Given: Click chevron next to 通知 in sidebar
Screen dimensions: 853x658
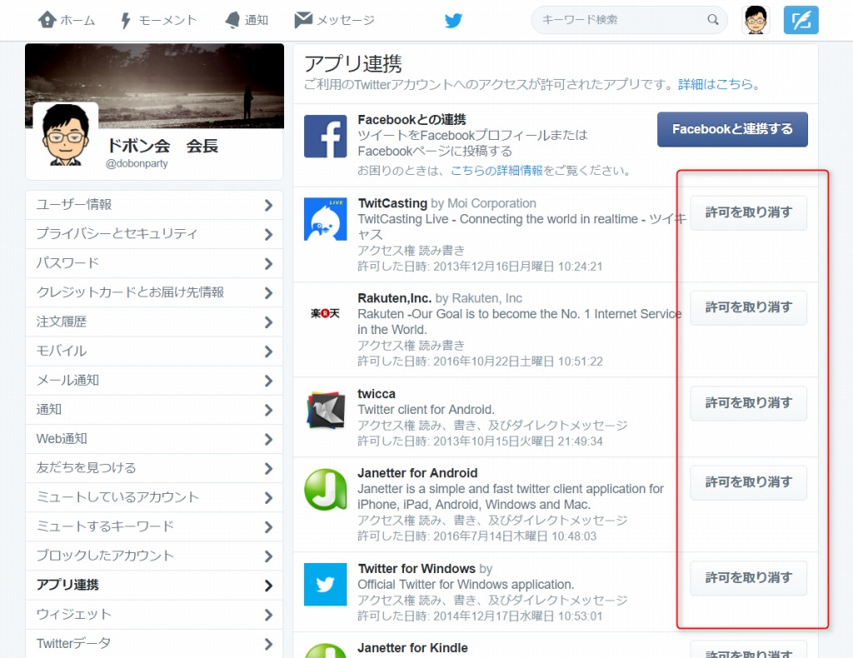Looking at the screenshot, I should point(268,410).
